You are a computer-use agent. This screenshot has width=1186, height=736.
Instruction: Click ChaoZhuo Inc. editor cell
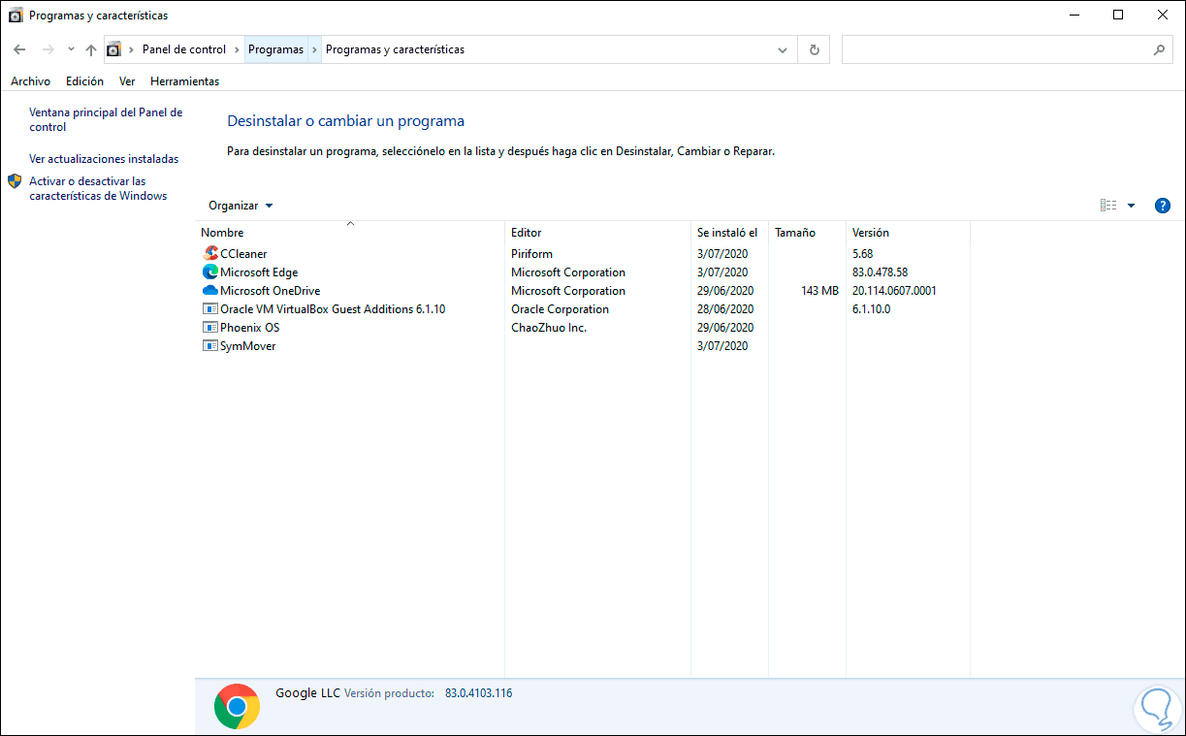pyautogui.click(x=549, y=328)
